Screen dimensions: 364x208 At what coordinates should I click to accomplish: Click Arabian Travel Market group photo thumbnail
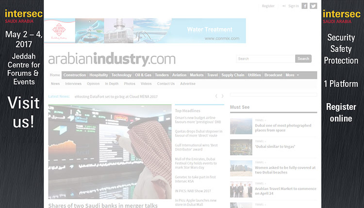click(x=241, y=190)
